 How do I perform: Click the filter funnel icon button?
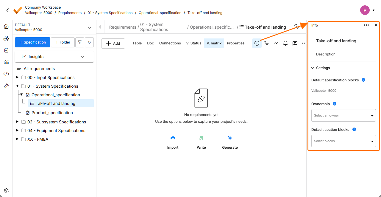point(80,42)
